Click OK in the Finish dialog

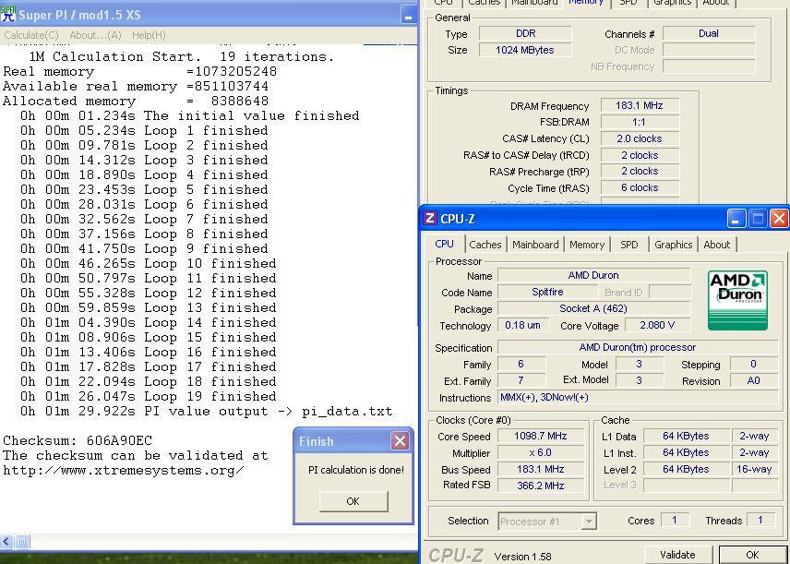(353, 501)
